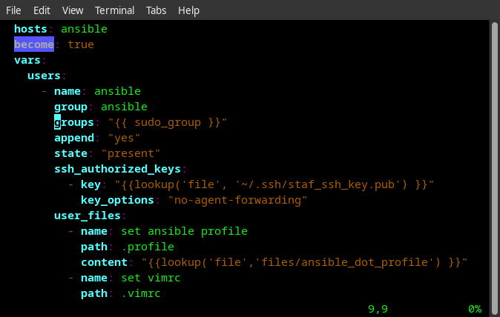500x317 pixels.
Task: Open the View menu
Action: (x=73, y=10)
